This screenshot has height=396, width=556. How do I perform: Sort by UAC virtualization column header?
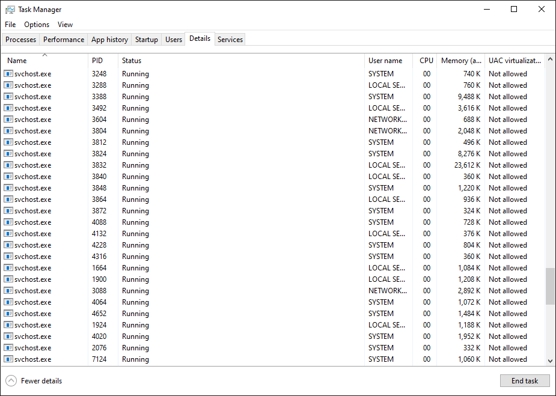(x=515, y=61)
